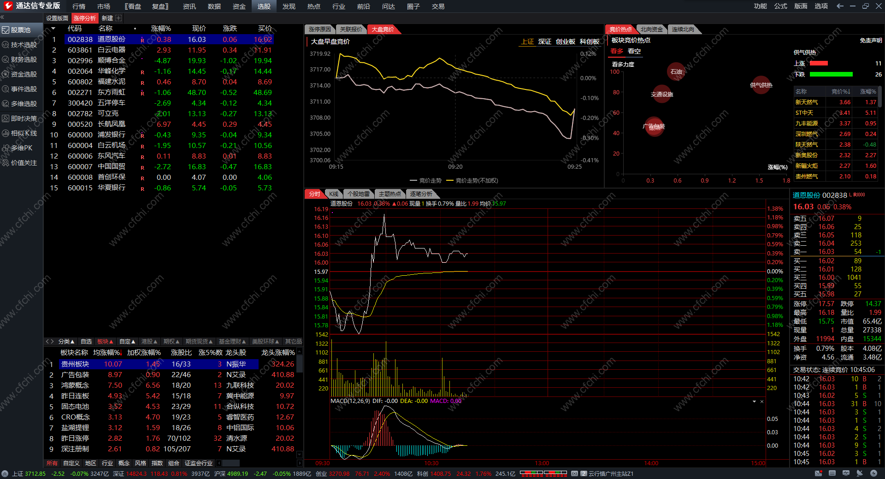Switch to the 北向资金 tab
Viewport: 885px width, 479px height.
click(652, 30)
